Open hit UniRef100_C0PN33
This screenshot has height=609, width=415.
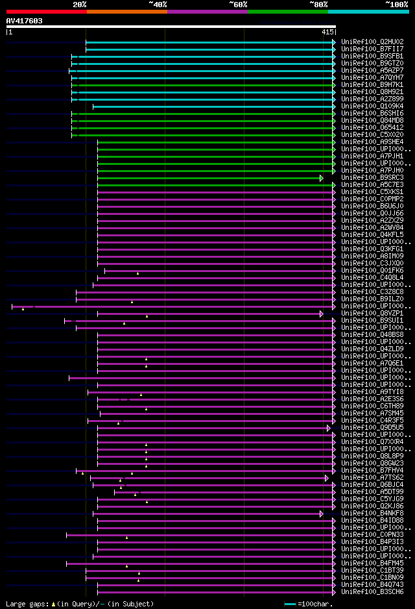click(372, 535)
